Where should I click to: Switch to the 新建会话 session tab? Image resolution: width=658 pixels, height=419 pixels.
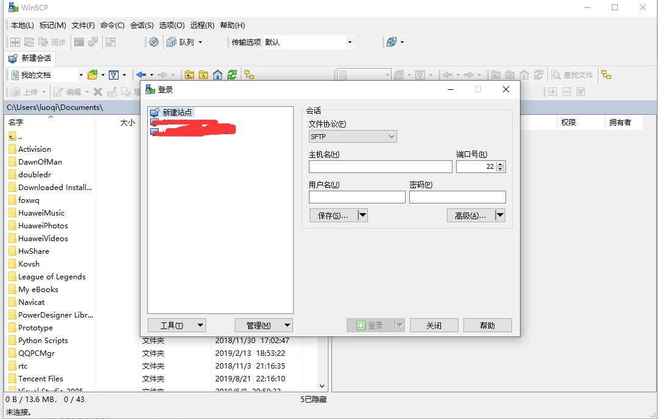(36, 59)
